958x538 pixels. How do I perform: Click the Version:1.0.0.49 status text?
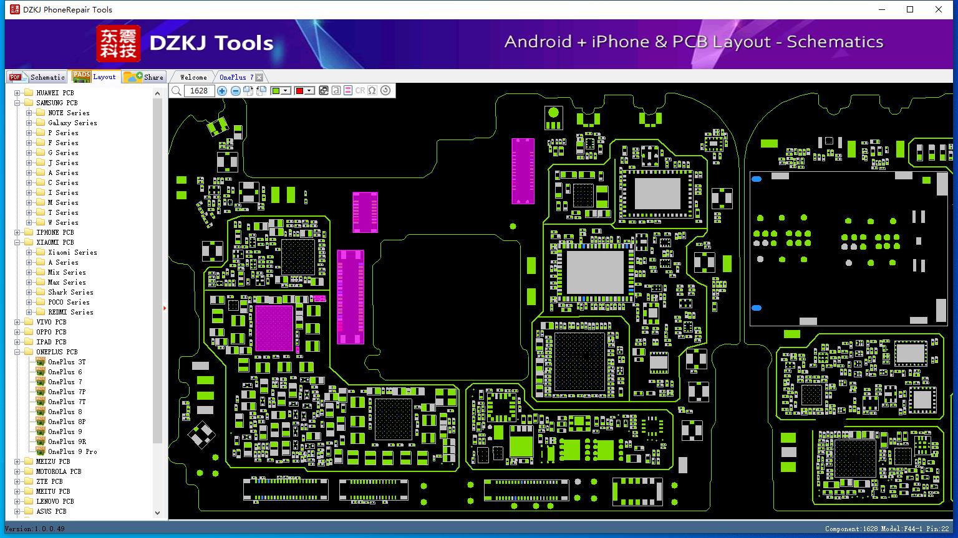tap(35, 529)
